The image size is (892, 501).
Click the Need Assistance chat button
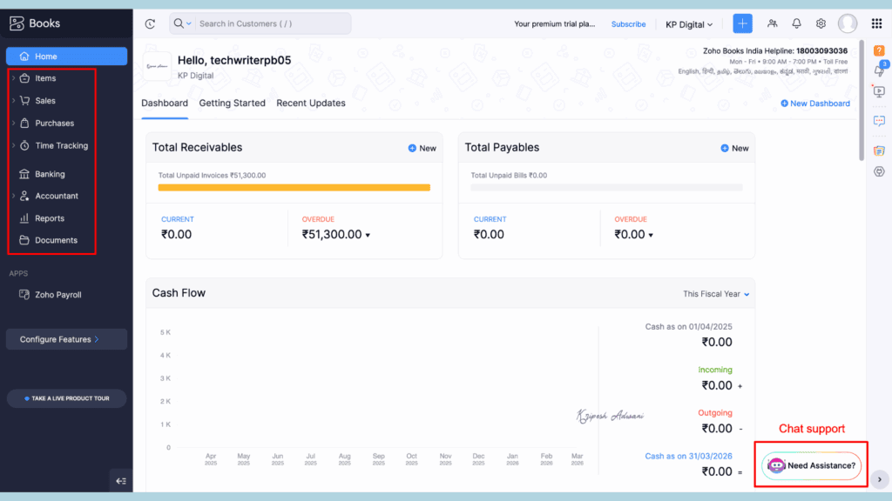[x=812, y=465]
